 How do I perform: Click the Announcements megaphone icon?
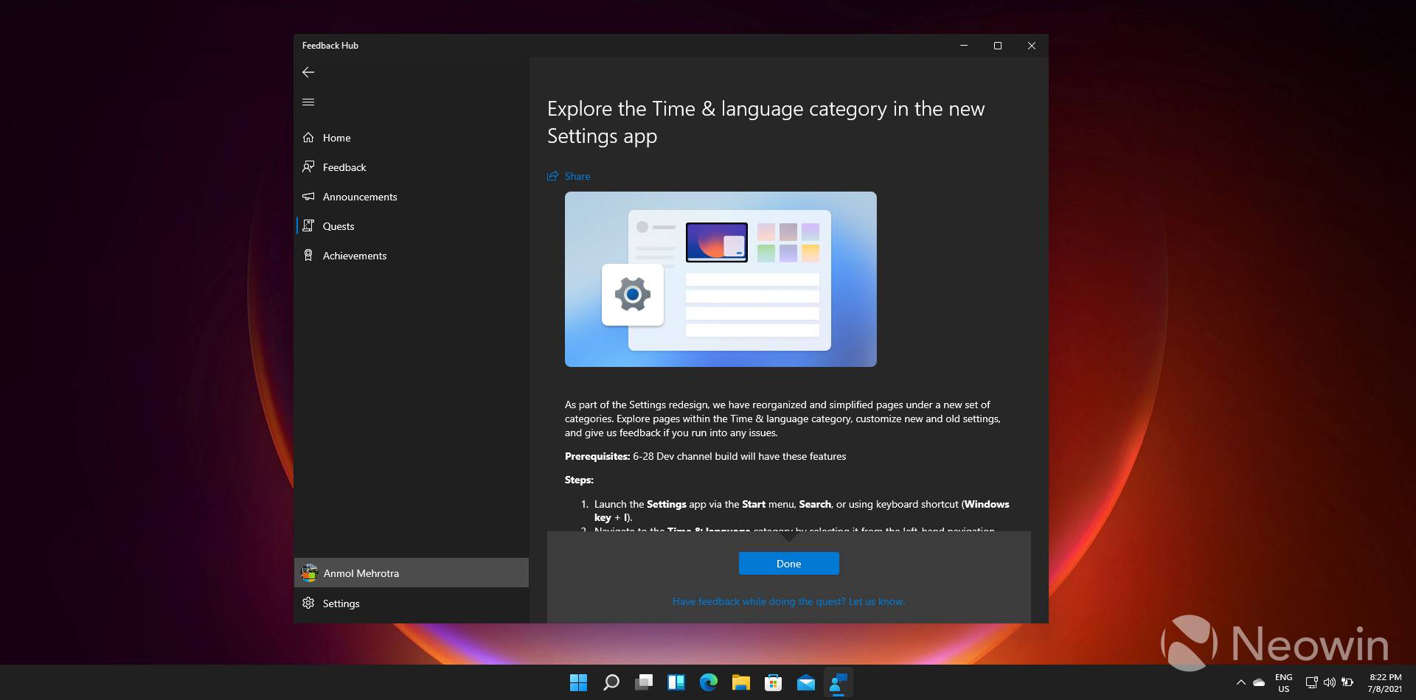point(308,197)
